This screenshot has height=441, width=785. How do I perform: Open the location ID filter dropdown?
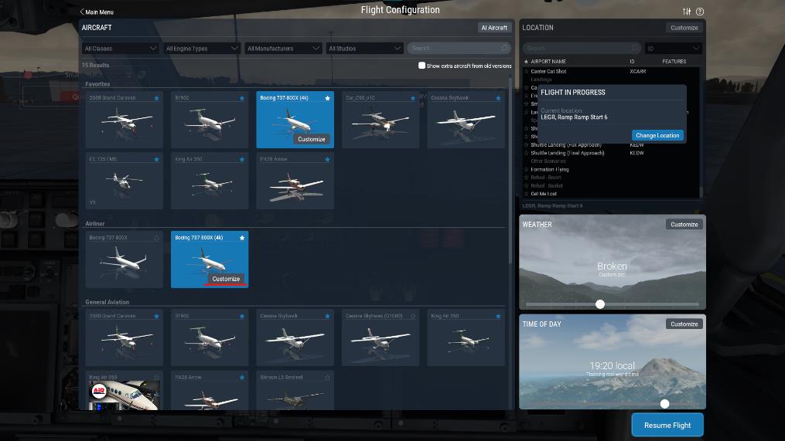click(x=674, y=48)
